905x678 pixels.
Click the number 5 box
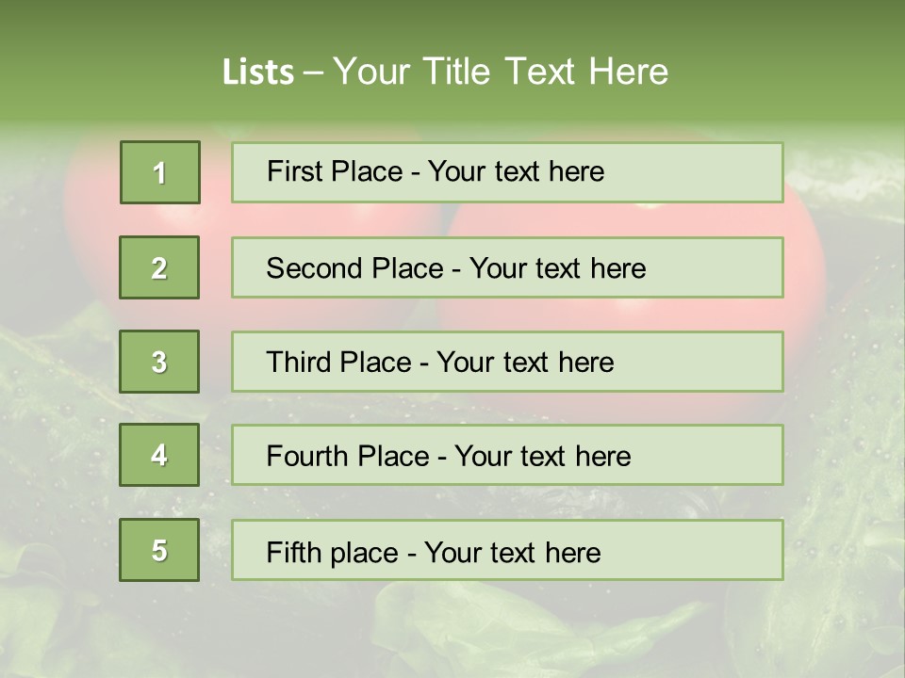click(x=159, y=550)
